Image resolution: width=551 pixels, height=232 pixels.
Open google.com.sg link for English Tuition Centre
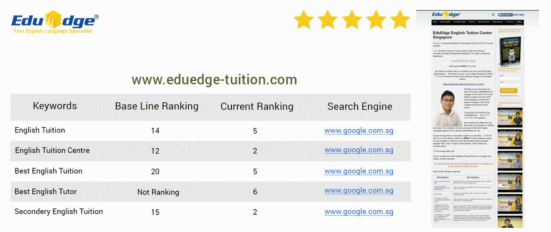(359, 150)
